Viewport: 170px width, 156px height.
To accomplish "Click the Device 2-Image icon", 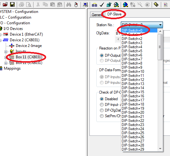I will [x=12, y=46].
